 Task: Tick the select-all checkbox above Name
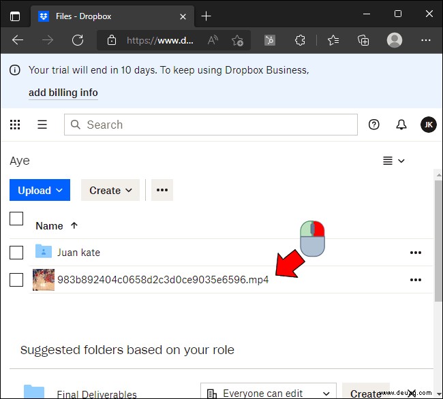point(16,219)
